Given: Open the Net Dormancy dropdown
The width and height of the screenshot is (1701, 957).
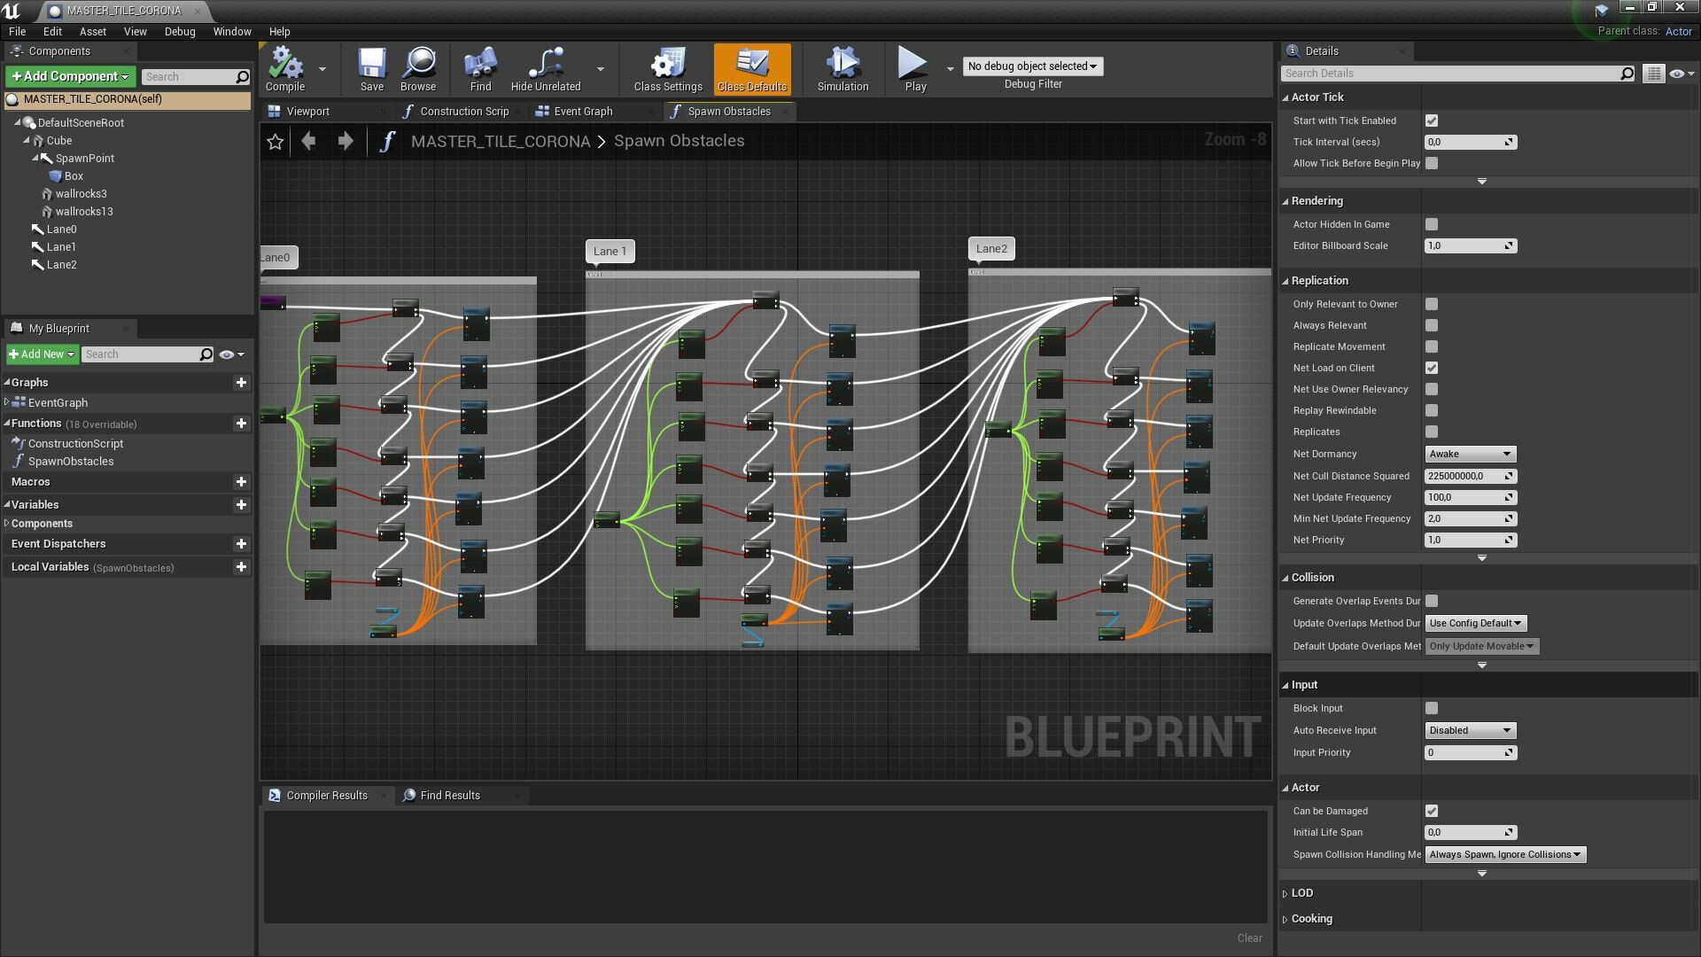Looking at the screenshot, I should tap(1470, 455).
